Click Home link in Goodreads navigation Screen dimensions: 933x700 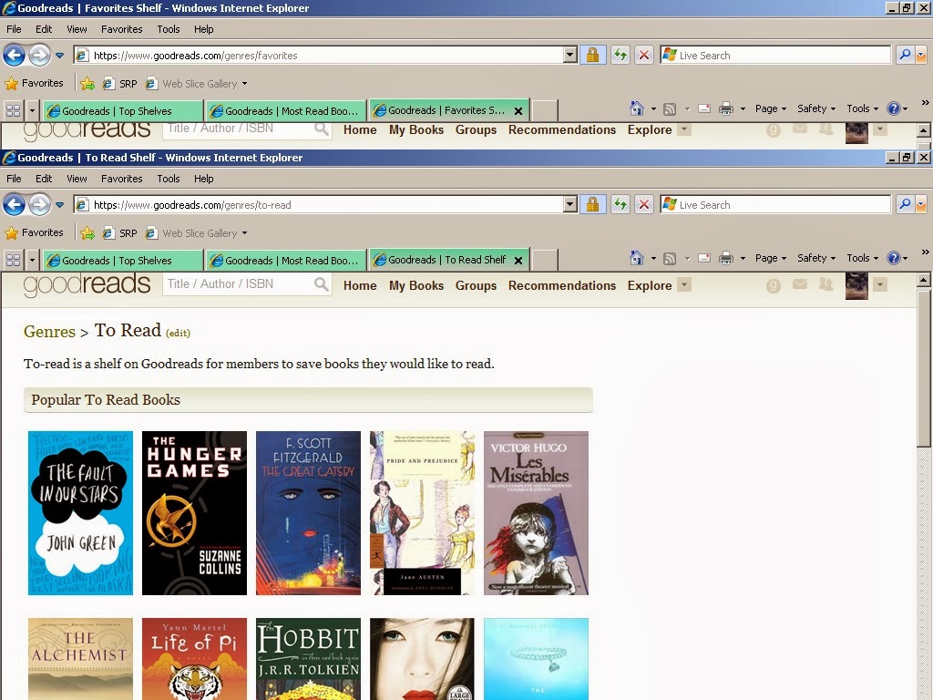pos(360,285)
